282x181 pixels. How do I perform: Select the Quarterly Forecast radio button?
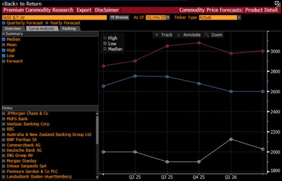[x=4, y=23]
